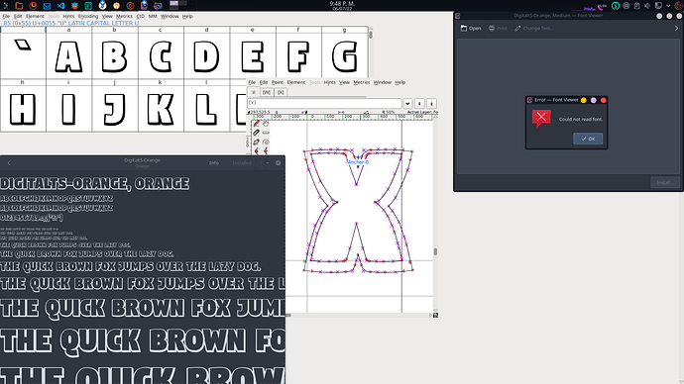This screenshot has height=384, width=684.
Task: Select the freehand pencil tool in glyph editor
Action: pos(257,124)
